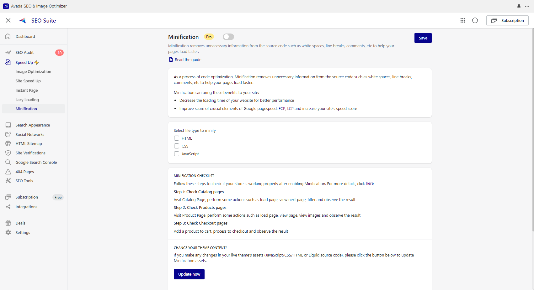This screenshot has width=534, height=290.
Task: Check the HTML file type checkbox
Action: pyautogui.click(x=177, y=138)
